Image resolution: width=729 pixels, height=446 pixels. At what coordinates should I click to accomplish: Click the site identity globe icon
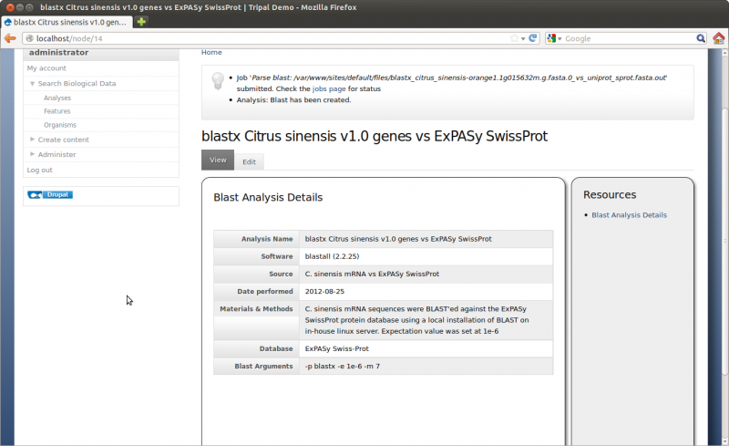click(29, 38)
